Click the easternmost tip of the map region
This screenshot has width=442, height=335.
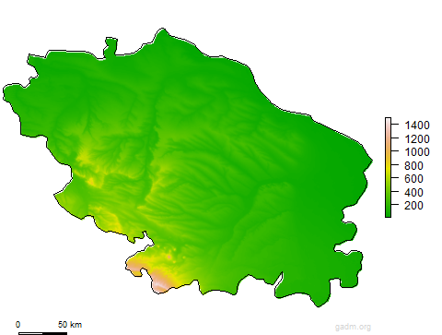pyautogui.click(x=371, y=161)
